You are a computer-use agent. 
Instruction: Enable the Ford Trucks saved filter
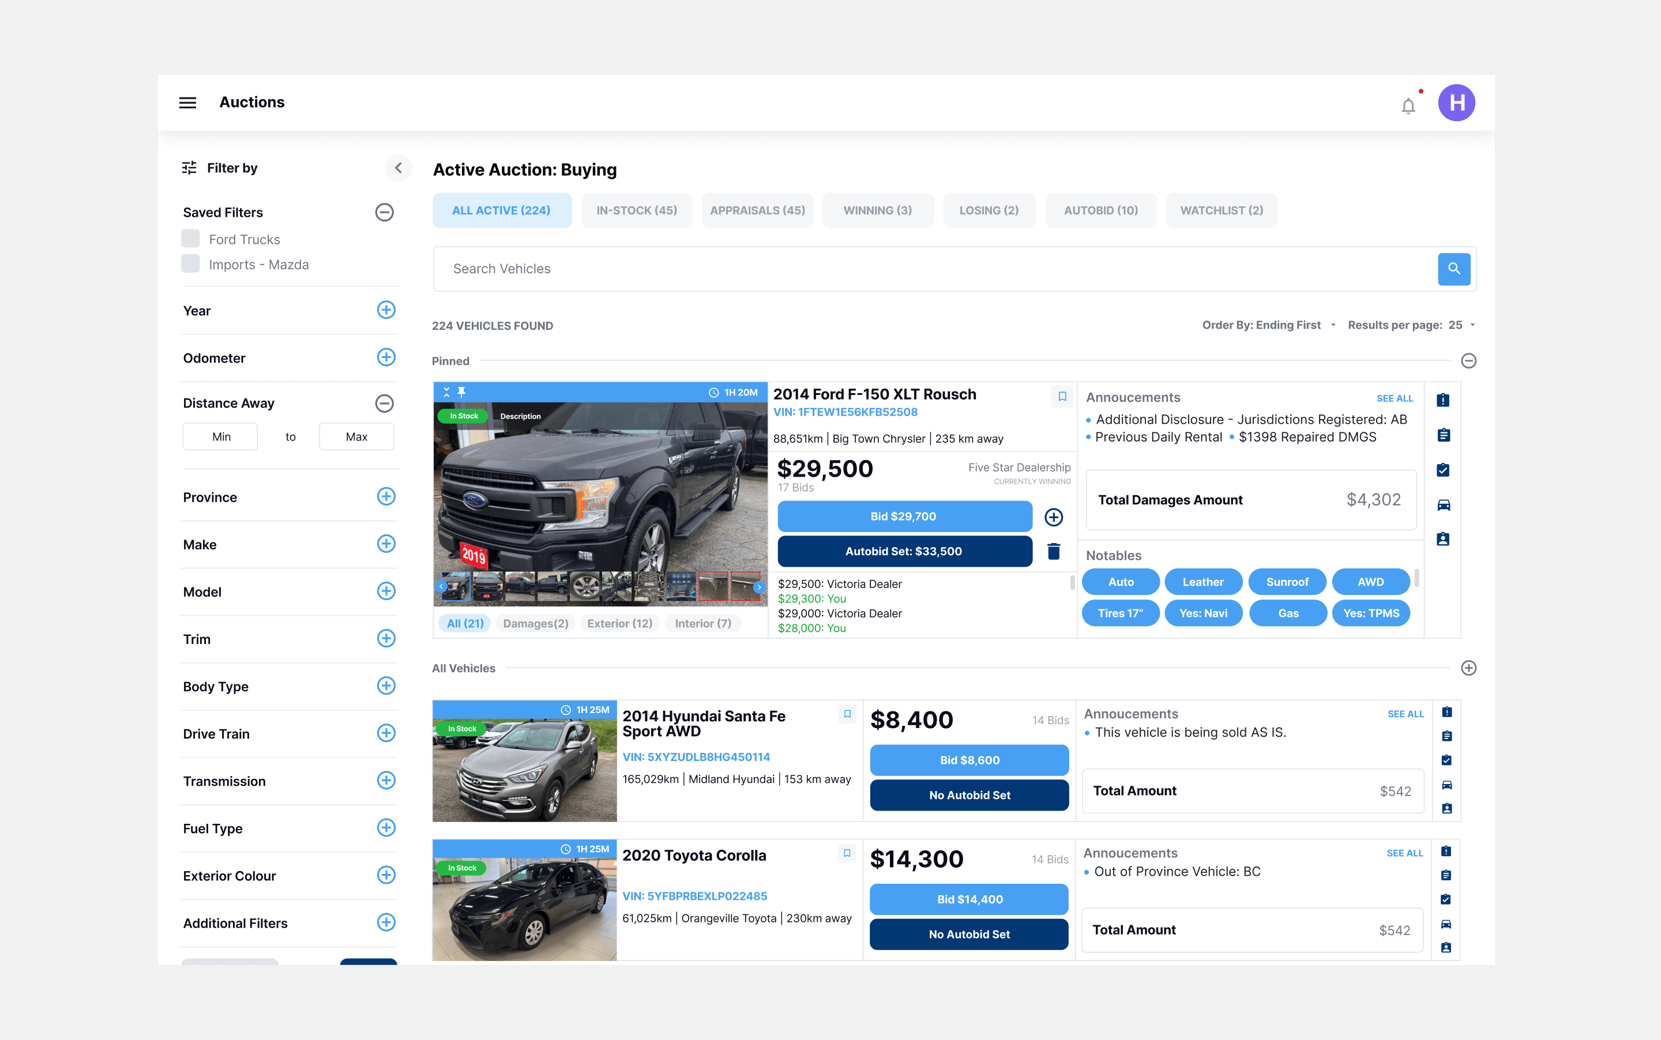point(190,239)
